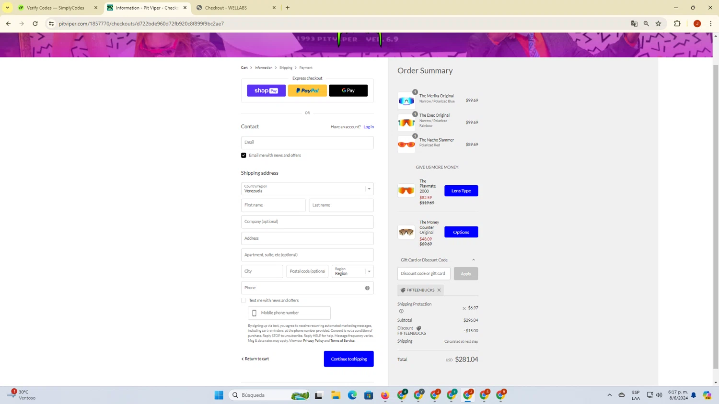Open the Chrome profile avatar

click(x=697, y=23)
